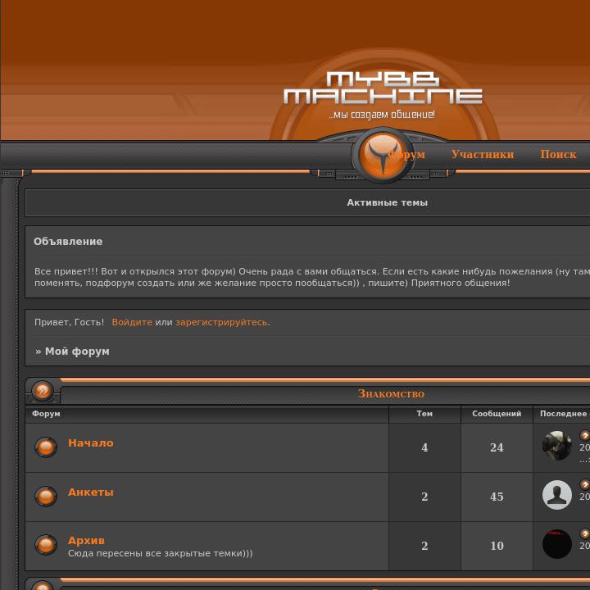Open the Мой форум breadcrumb link
Image resolution: width=590 pixels, height=590 pixels.
click(77, 351)
